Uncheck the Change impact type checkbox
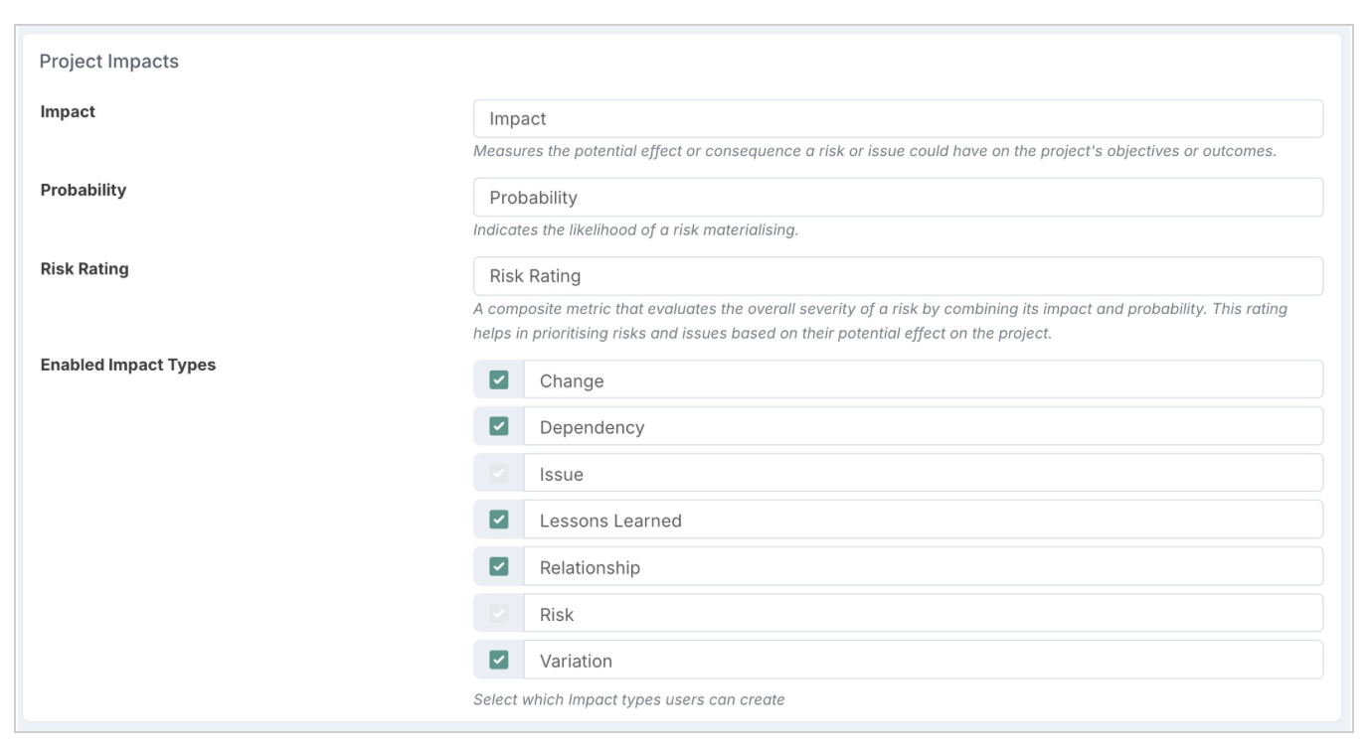Screen dimensions: 1370x749 [x=499, y=379]
